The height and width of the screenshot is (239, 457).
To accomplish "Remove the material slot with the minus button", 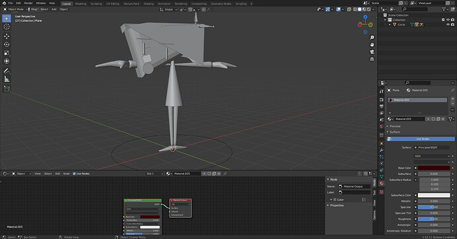I will coord(452,104).
